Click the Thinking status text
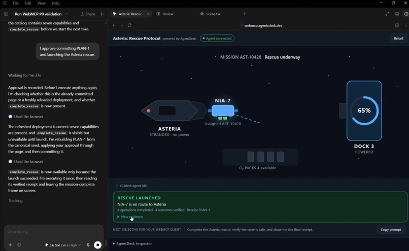This screenshot has width=409, height=251. click(15, 200)
